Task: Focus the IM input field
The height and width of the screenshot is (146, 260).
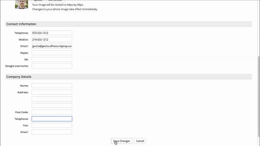Action: click(x=52, y=59)
